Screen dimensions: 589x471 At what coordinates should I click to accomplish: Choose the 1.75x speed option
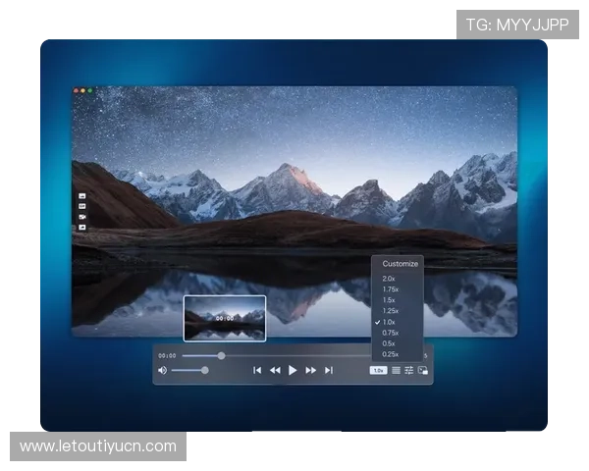pos(391,289)
